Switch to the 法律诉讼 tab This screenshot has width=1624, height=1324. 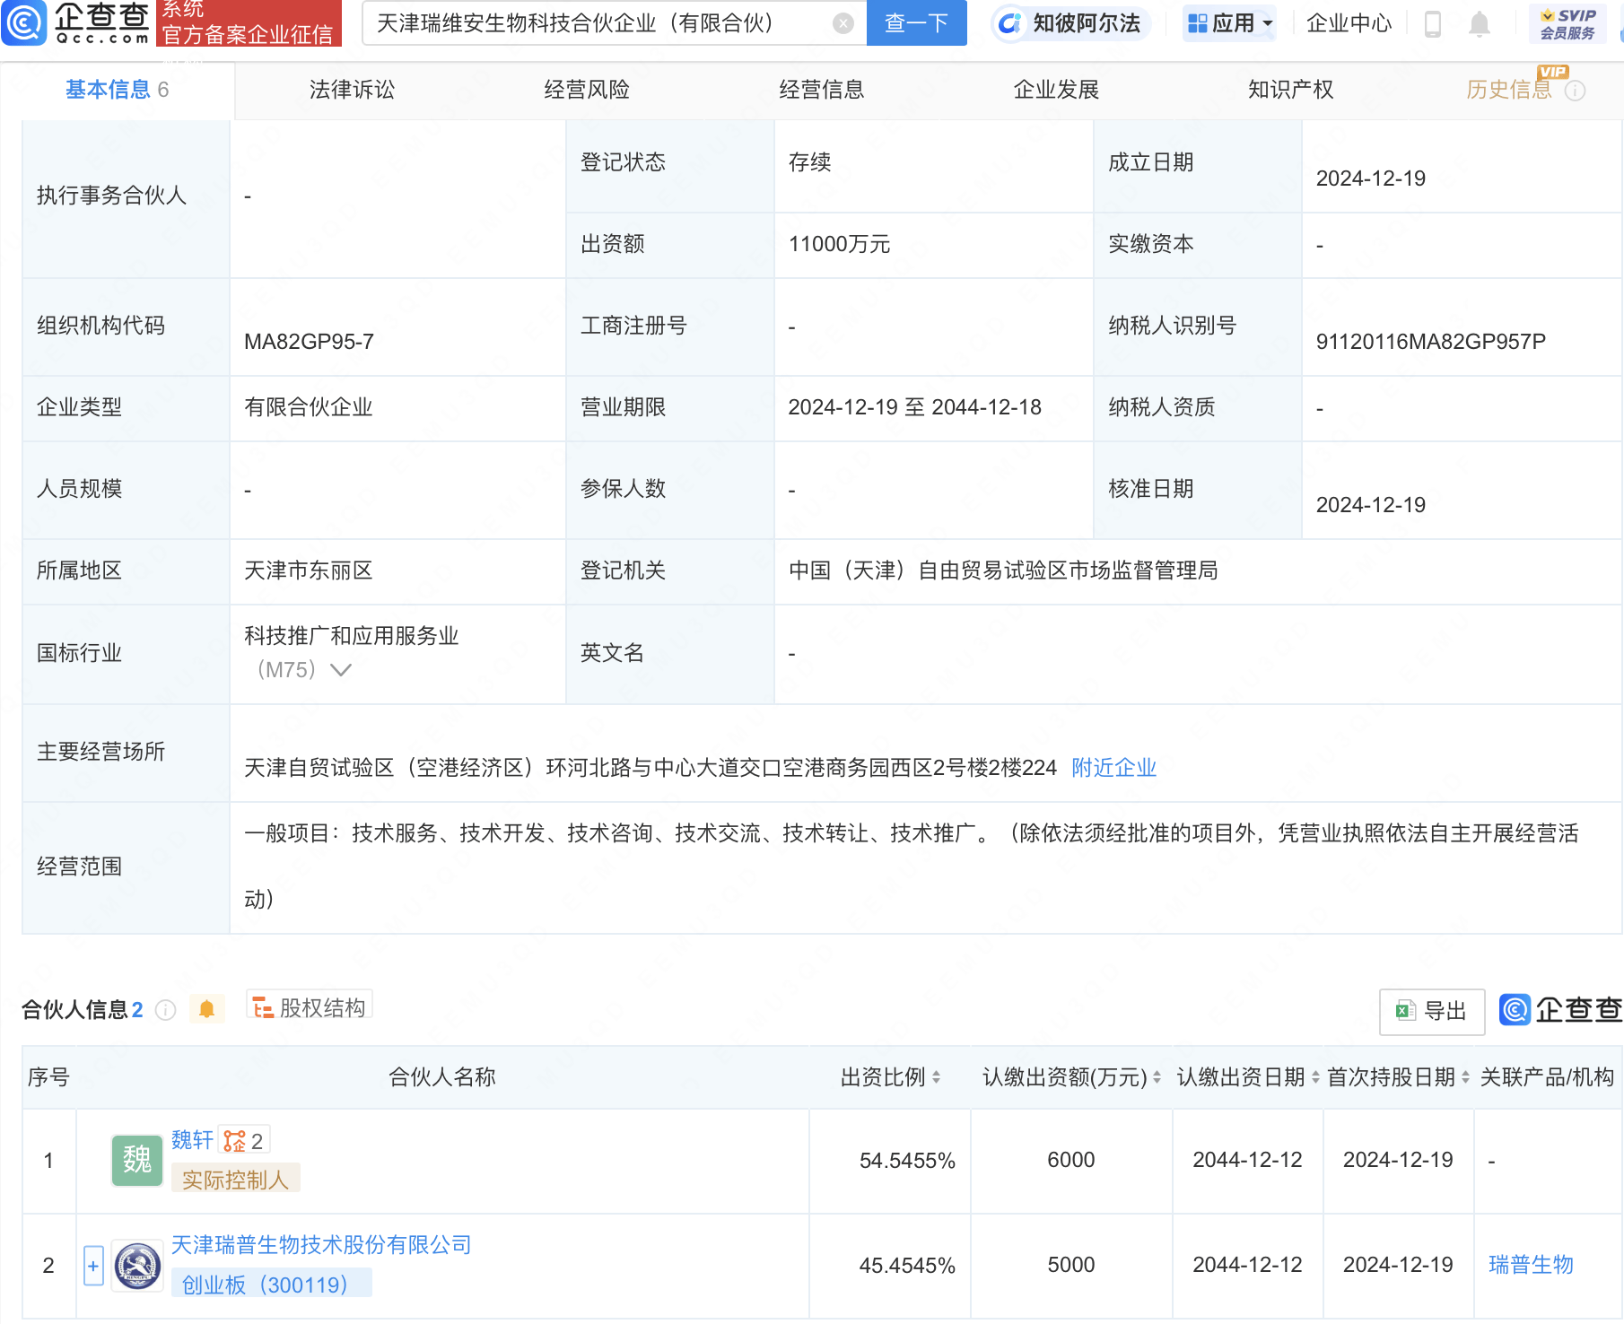(352, 90)
